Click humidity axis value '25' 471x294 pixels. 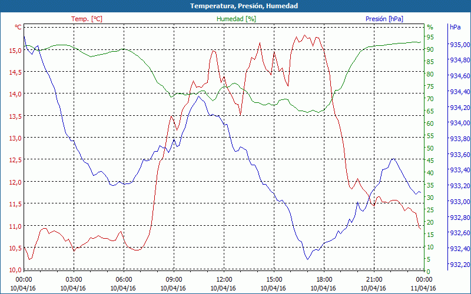[x=430, y=210]
